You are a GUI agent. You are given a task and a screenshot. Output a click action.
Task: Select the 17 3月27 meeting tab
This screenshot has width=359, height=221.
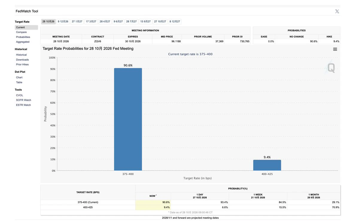click(91, 21)
